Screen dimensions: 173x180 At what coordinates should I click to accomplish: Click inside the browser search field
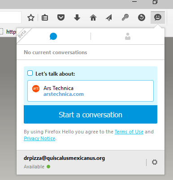(x=10, y=17)
